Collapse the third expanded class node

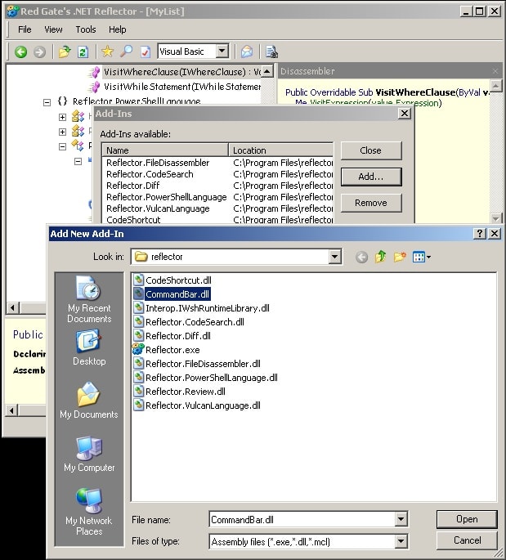[x=62, y=146]
